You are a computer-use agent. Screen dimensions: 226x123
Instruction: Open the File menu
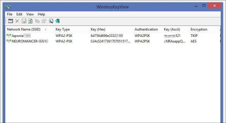pyautogui.click(x=10, y=14)
